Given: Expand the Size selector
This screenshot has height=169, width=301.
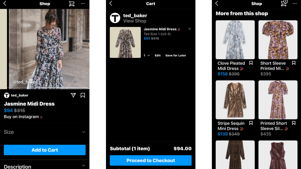Looking at the screenshot, I should (x=45, y=132).
